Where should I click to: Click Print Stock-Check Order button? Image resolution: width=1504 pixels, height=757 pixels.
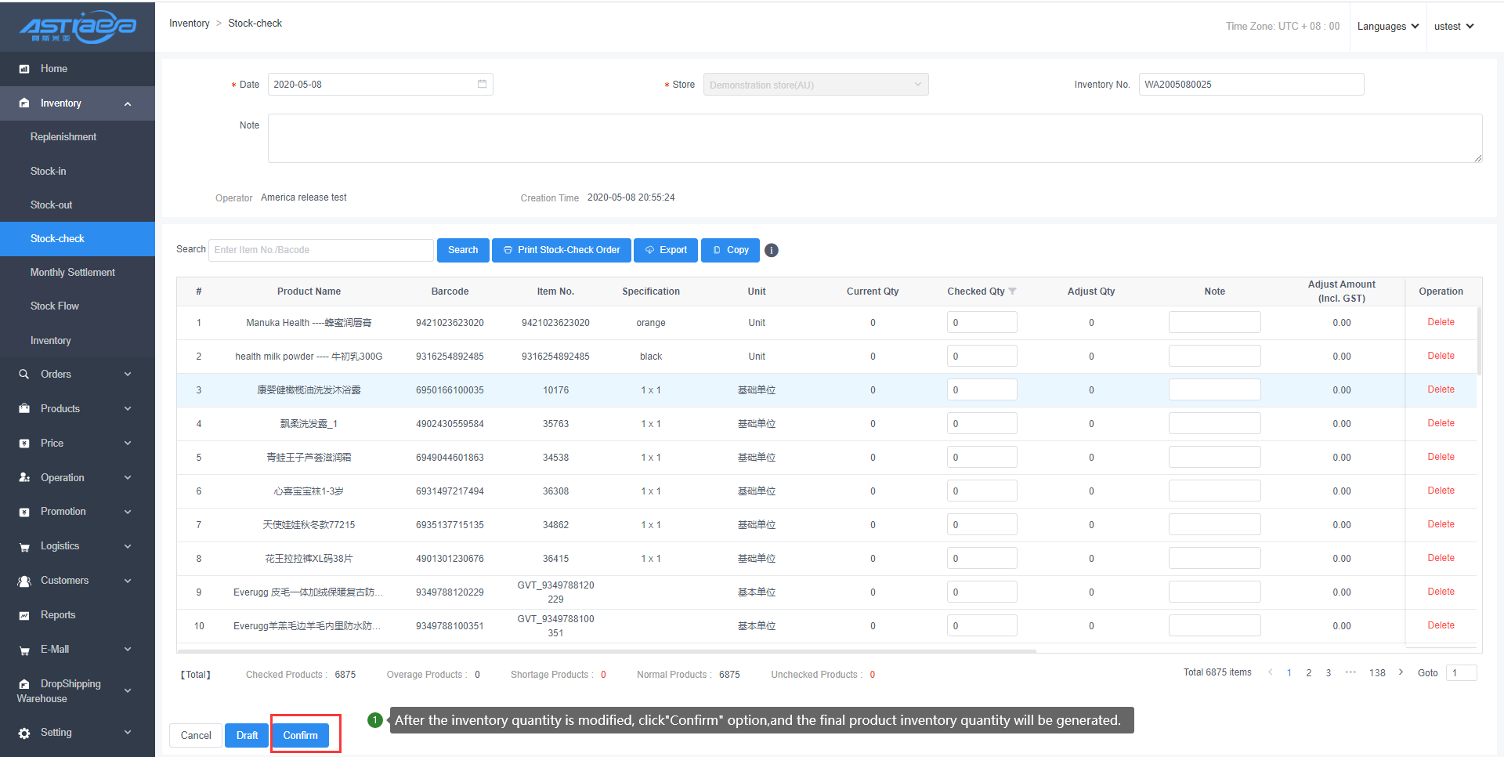(562, 250)
